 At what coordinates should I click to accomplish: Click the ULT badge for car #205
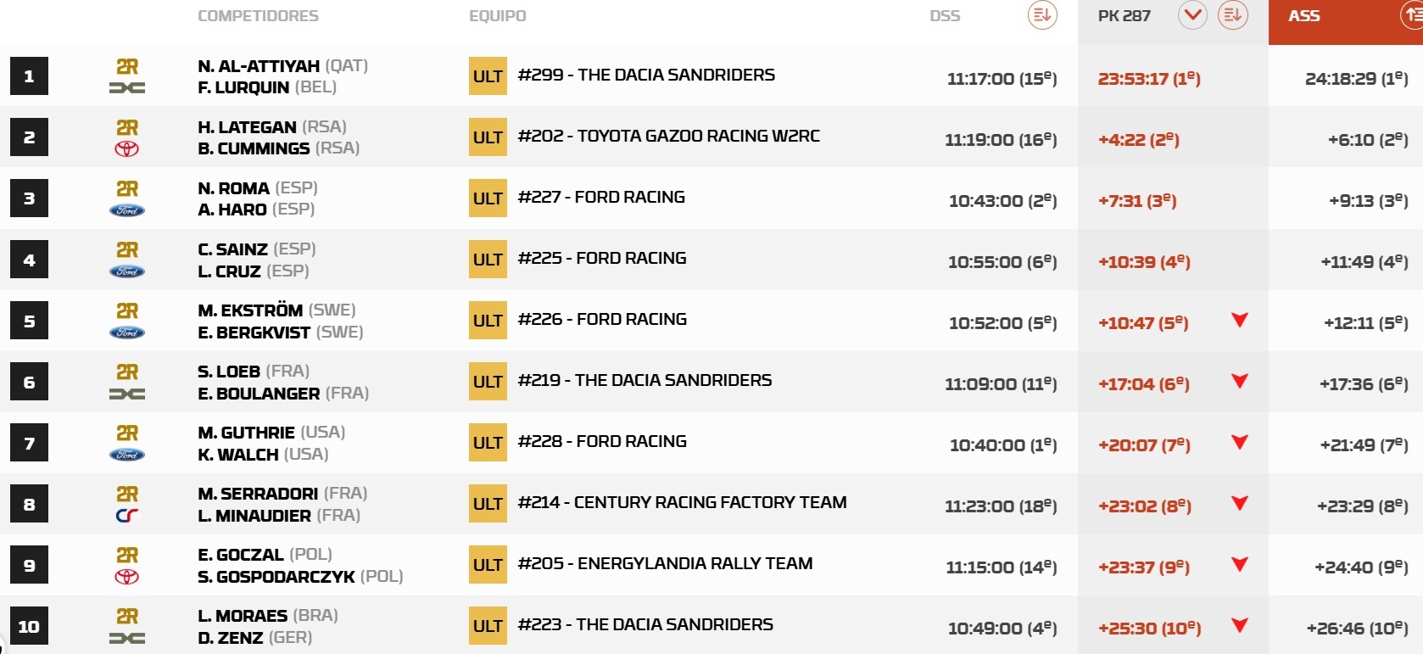click(x=488, y=565)
